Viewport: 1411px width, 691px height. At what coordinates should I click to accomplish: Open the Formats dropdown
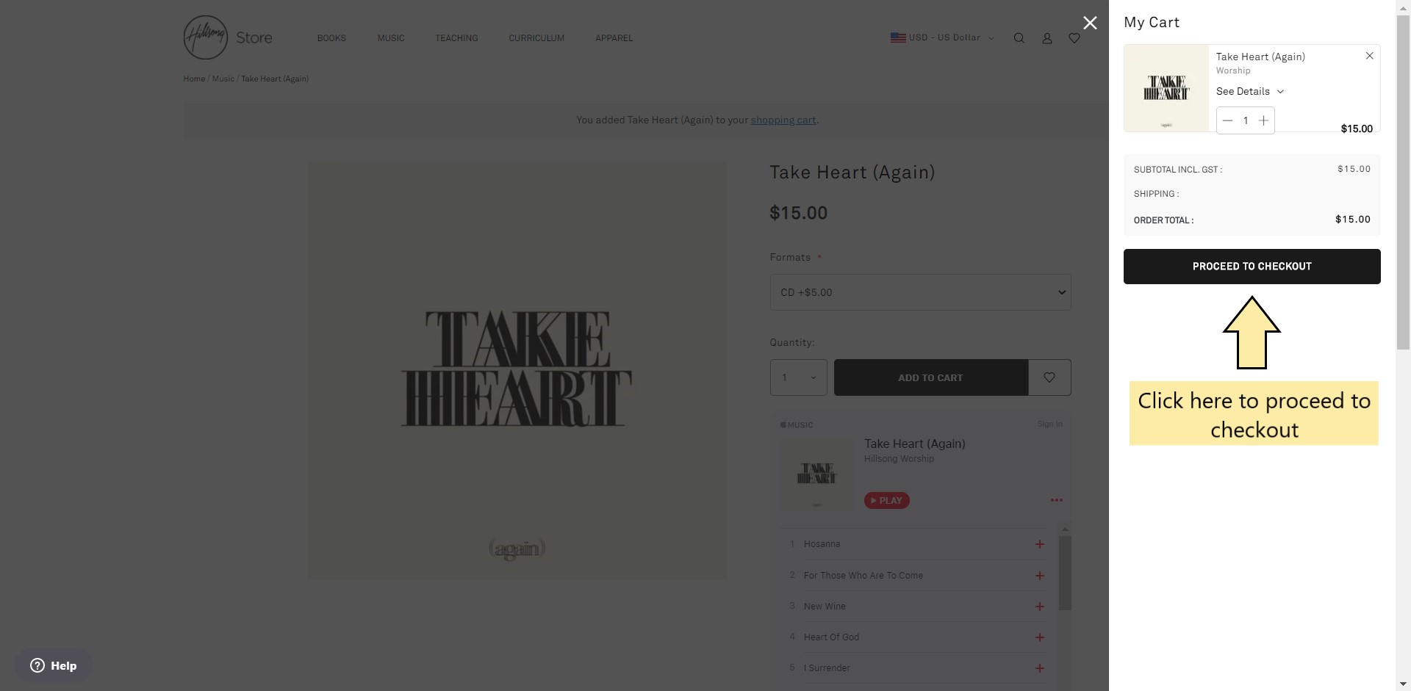coord(920,292)
